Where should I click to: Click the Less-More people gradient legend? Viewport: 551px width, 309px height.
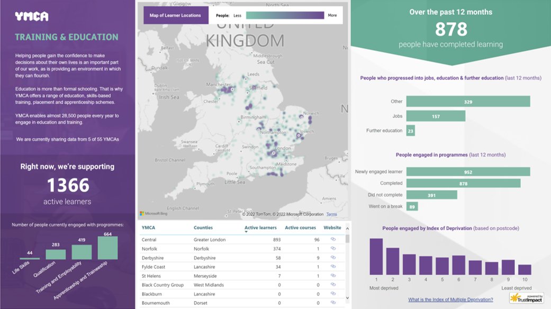pos(284,15)
